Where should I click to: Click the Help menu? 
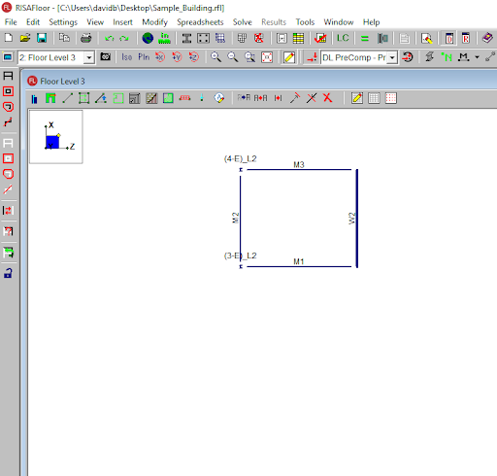(x=371, y=22)
